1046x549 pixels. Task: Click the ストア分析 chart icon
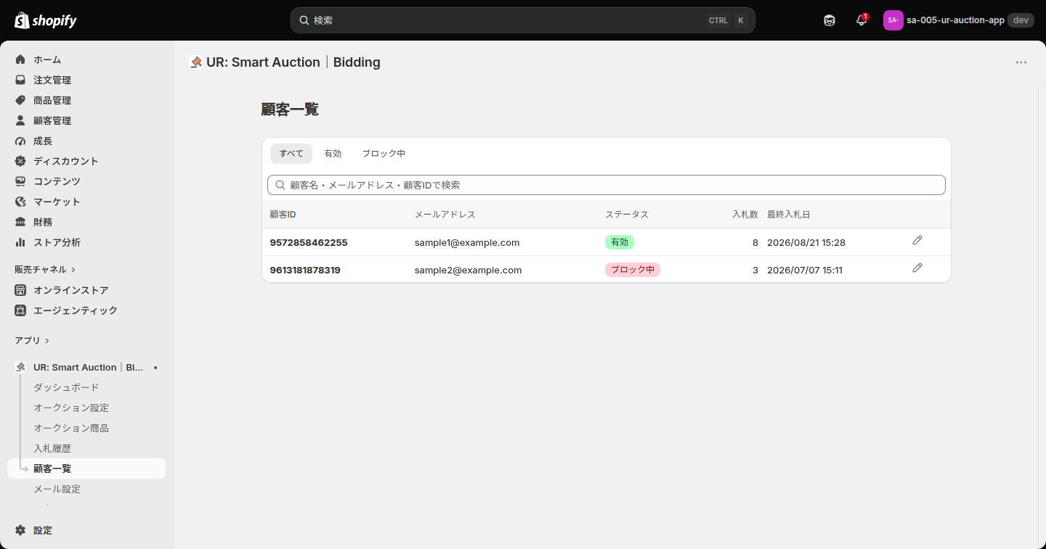pos(20,242)
